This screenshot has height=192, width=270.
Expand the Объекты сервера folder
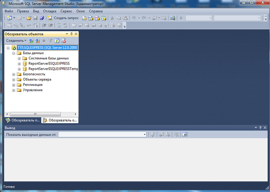13,80
